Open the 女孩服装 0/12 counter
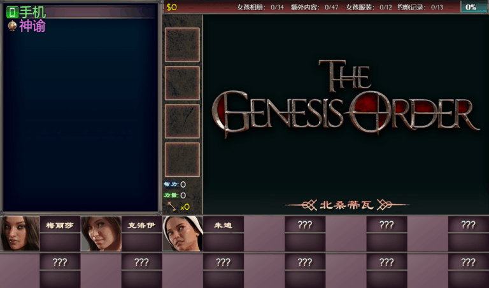 coord(369,7)
